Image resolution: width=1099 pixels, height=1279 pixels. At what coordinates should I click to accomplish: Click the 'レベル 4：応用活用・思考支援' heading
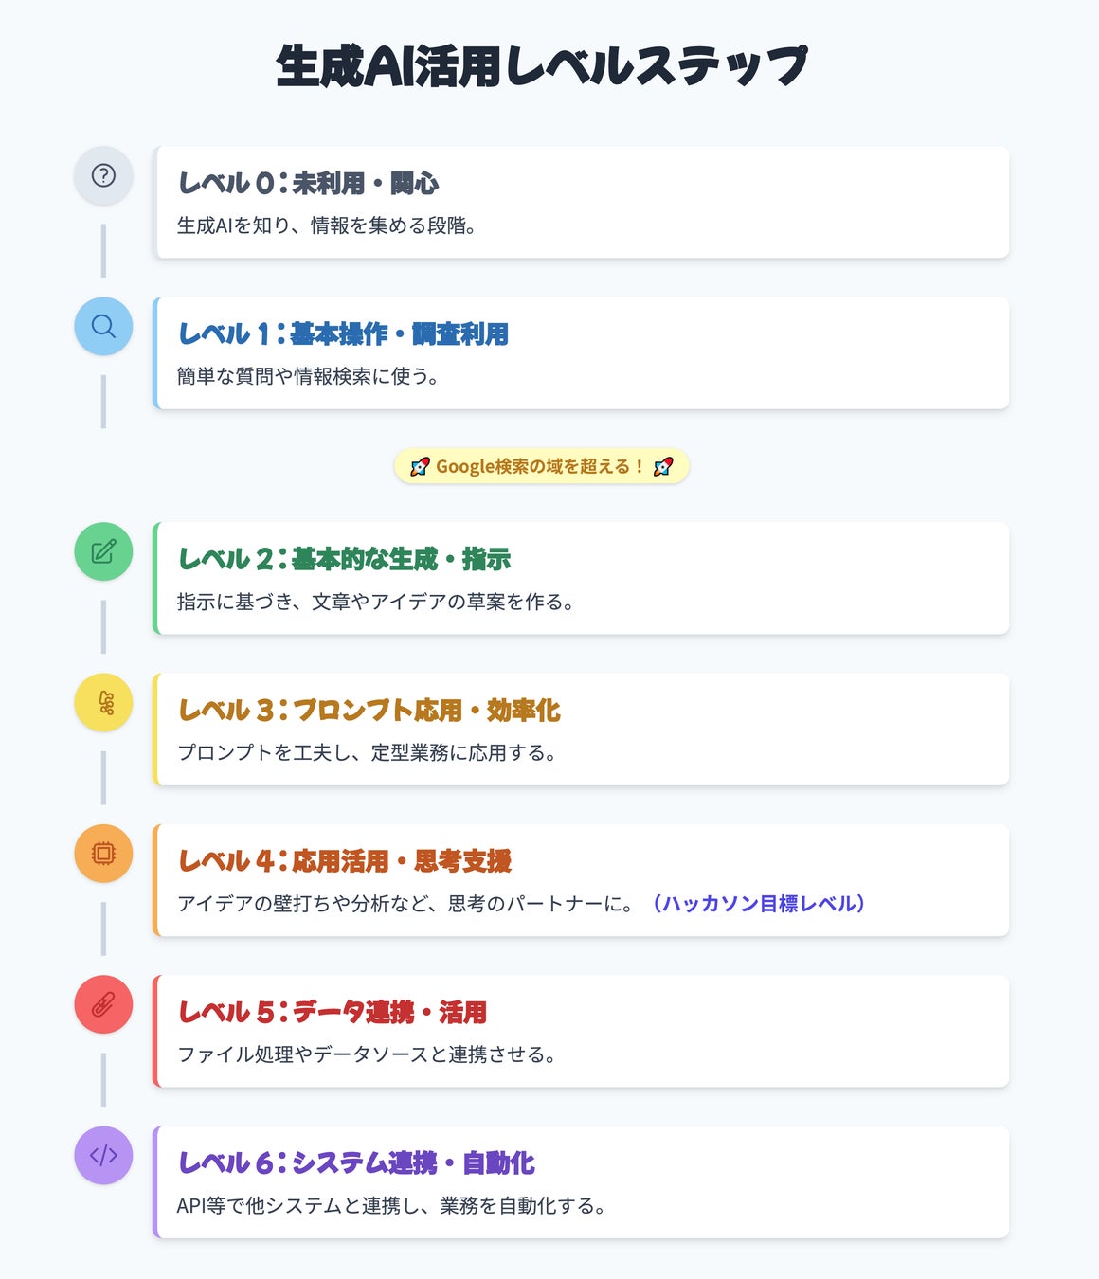coord(345,860)
